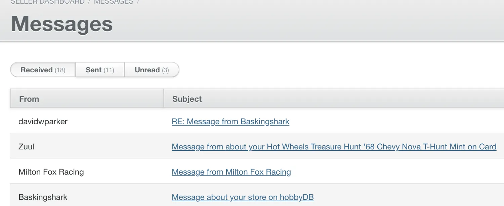
Task: Open "Message from Milton Fox Racing" link
Action: pos(231,172)
